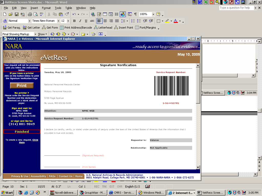Viewport: 262px width, 196px height.
Task: Click Start button on the taskbar
Action: pos(7,193)
